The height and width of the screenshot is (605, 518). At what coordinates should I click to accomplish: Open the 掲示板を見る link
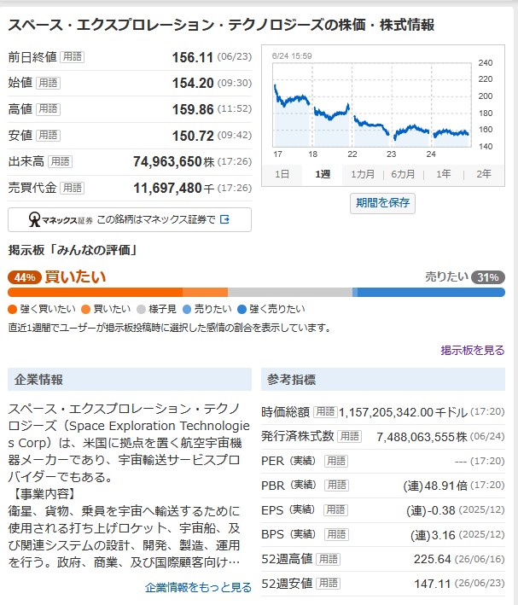[473, 351]
